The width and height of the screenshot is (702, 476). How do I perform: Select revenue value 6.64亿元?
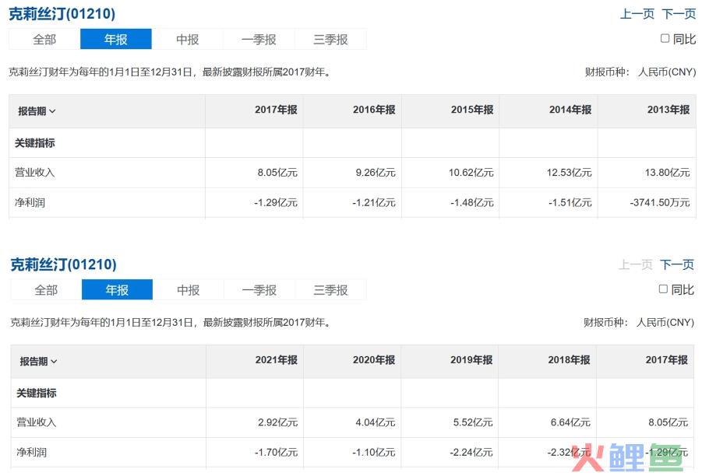click(570, 422)
